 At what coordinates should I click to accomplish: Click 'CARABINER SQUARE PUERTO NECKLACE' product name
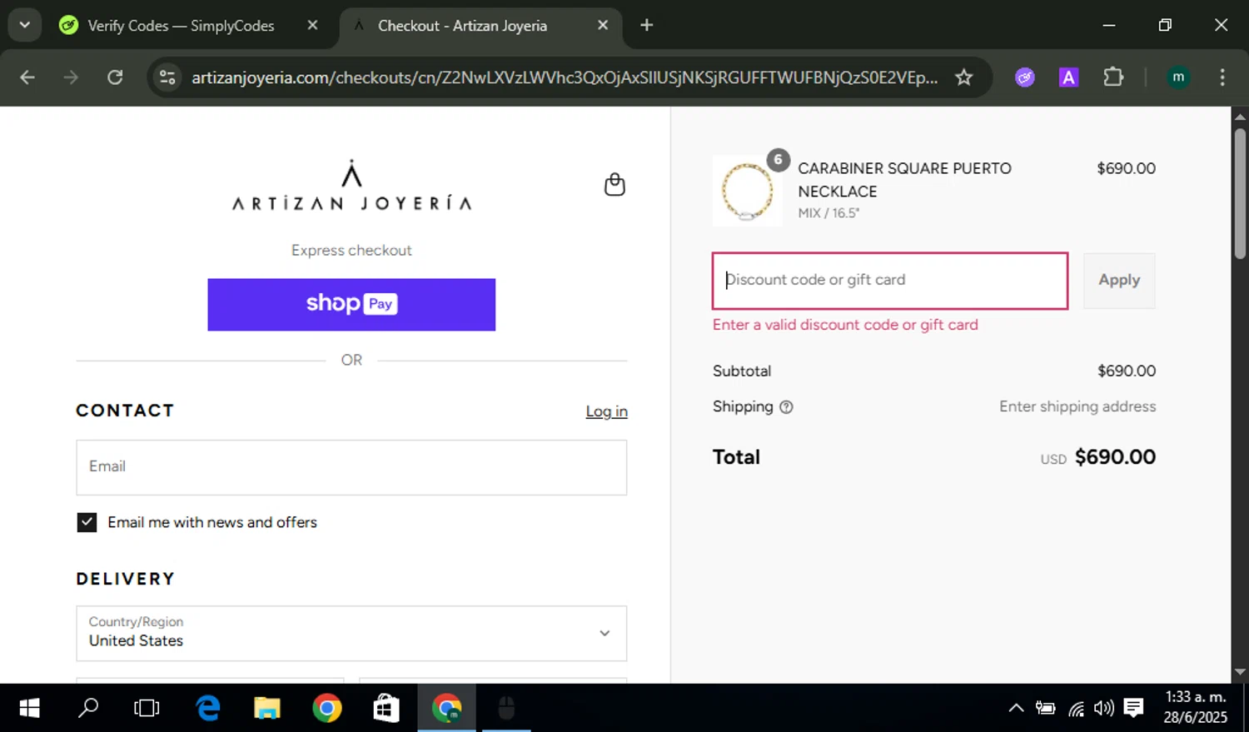point(904,180)
